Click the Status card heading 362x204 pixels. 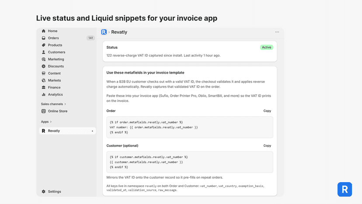[x=112, y=47]
